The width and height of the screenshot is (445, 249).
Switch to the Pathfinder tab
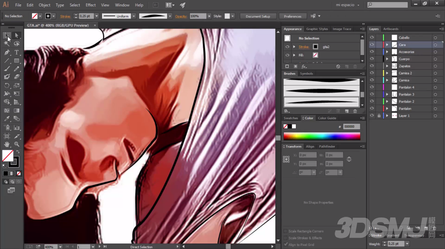(327, 146)
